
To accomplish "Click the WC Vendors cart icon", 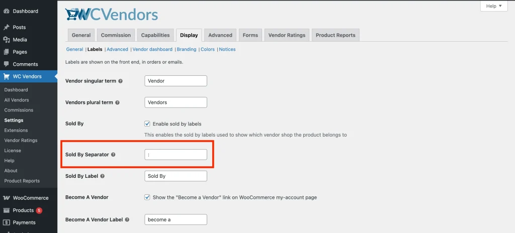I will pyautogui.click(x=6, y=76).
